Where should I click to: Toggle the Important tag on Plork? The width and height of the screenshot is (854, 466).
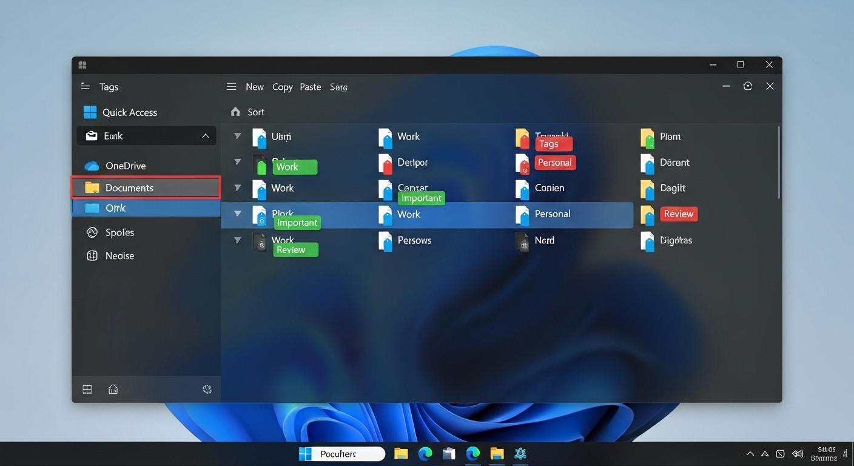[297, 222]
